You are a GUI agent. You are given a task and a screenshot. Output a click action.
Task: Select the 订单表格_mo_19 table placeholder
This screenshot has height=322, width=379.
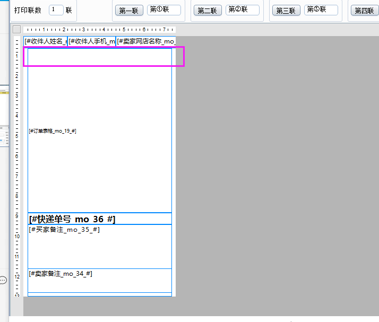click(x=53, y=131)
